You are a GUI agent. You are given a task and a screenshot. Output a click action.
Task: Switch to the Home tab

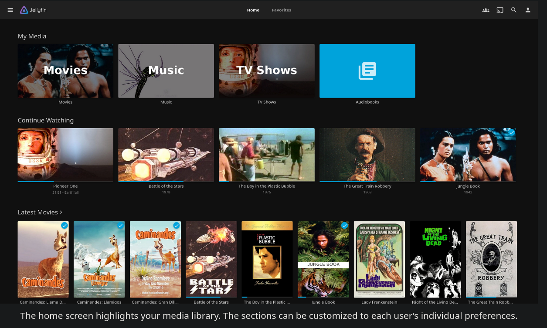click(x=253, y=10)
